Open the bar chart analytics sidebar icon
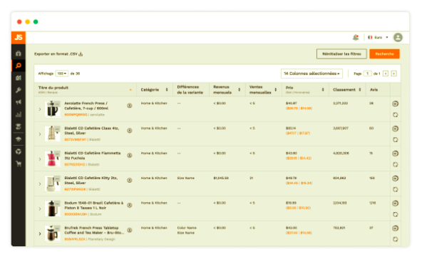This screenshot has width=422, height=257. tap(19, 114)
